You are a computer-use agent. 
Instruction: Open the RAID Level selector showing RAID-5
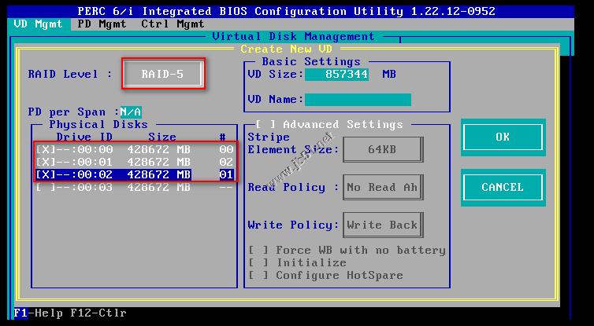click(x=163, y=74)
